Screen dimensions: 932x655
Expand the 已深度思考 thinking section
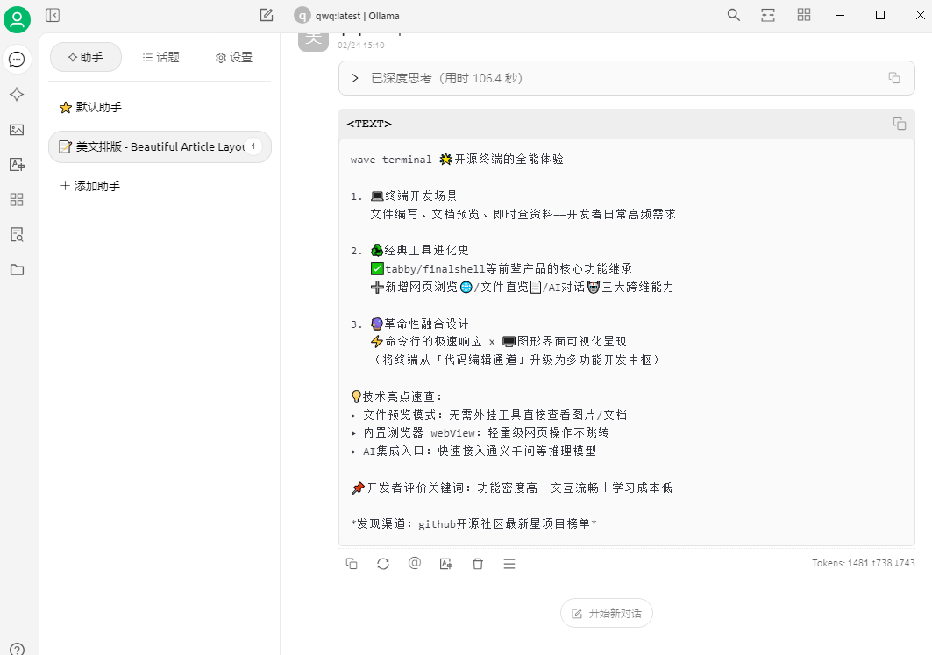coord(627,78)
